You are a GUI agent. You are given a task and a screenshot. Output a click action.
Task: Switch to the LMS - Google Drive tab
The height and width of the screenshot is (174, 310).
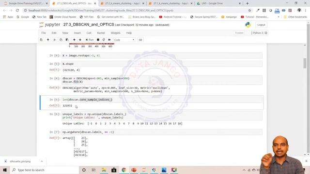pos(219,3)
